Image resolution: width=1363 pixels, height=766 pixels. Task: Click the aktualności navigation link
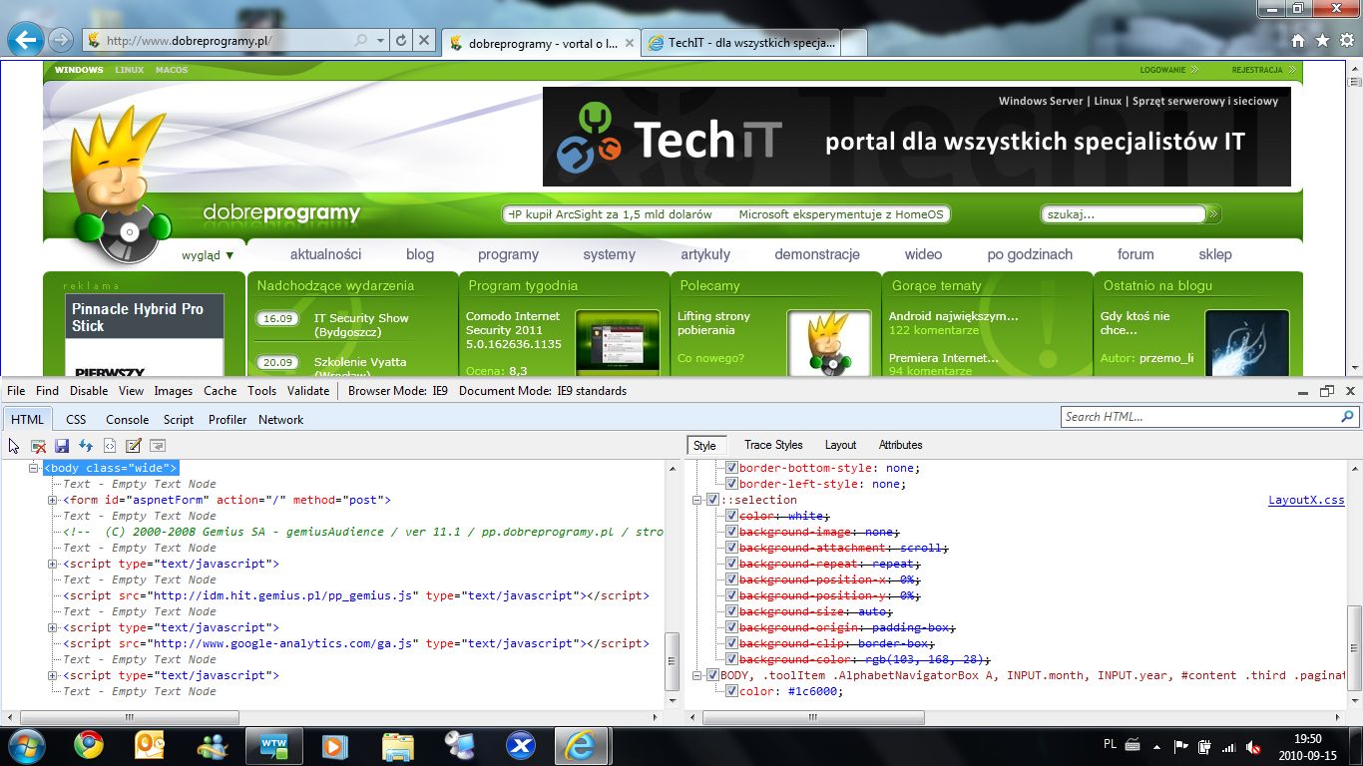pos(326,254)
